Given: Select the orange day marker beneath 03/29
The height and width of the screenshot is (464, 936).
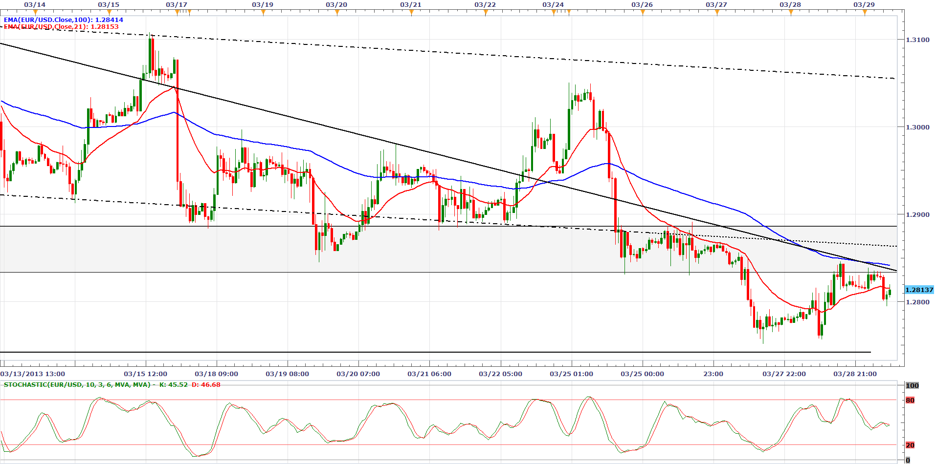Looking at the screenshot, I should point(865,12).
